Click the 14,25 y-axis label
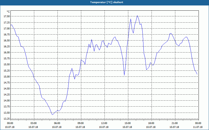209x130 pixels. click(x=7, y=95)
